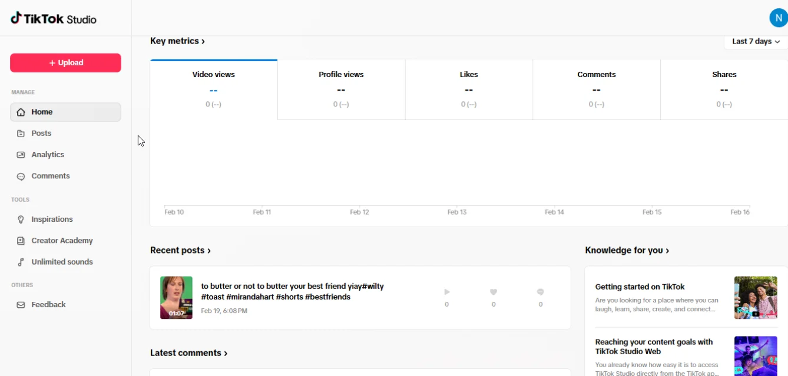This screenshot has height=376, width=788.
Task: Click the Inspirations lightbulb icon
Action: (21, 219)
